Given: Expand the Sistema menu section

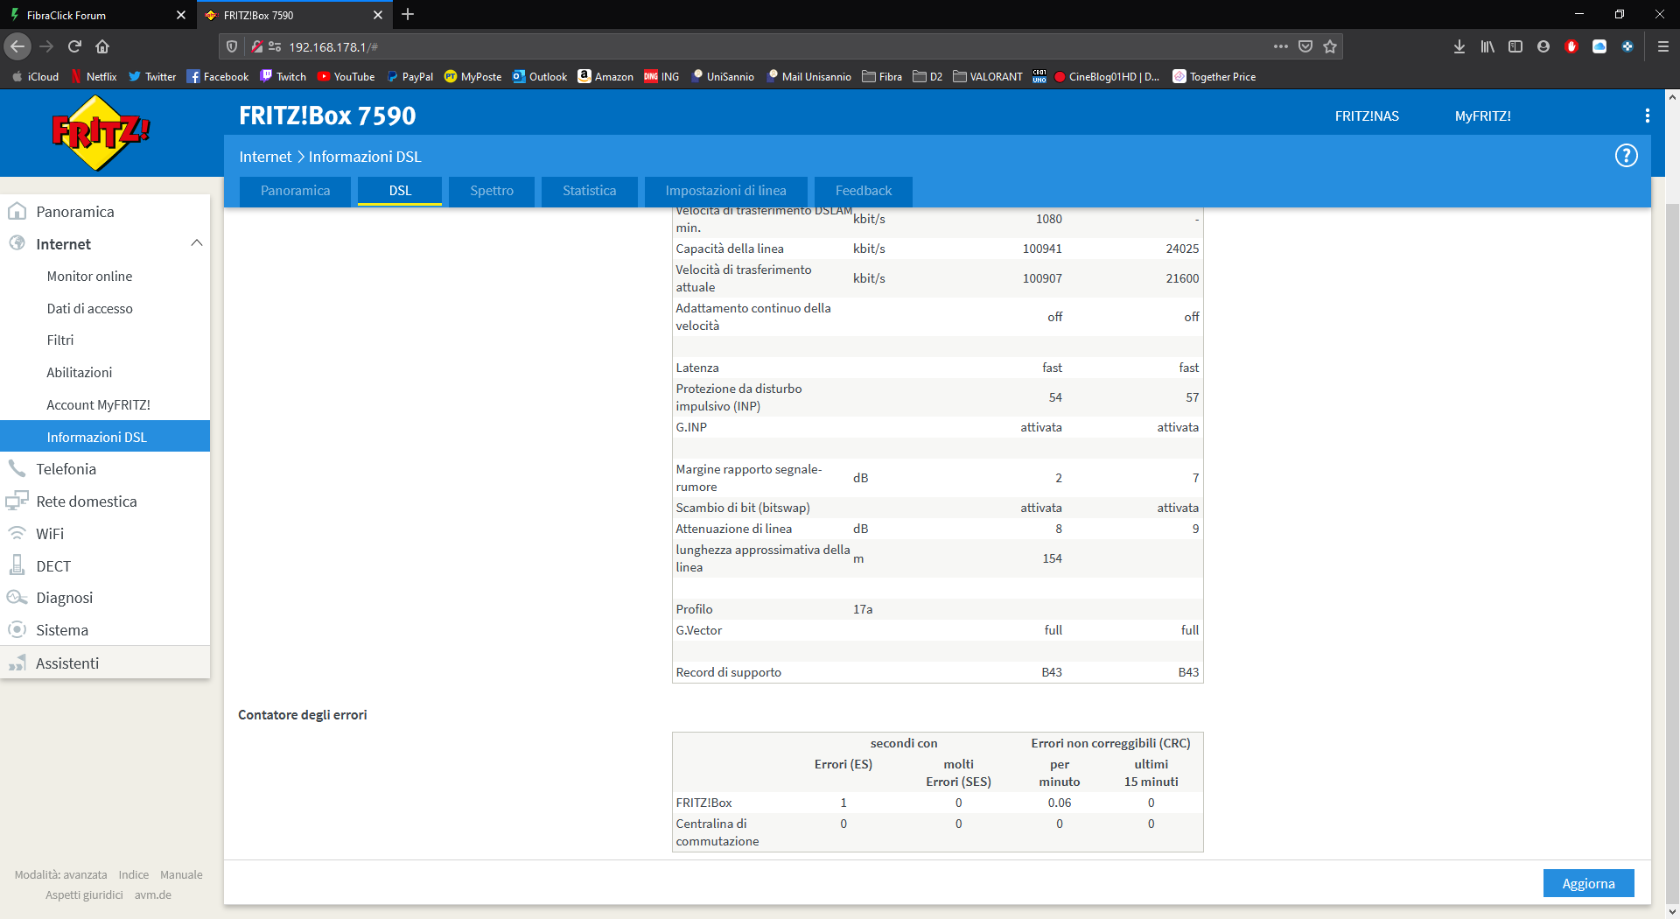Looking at the screenshot, I should point(61,630).
